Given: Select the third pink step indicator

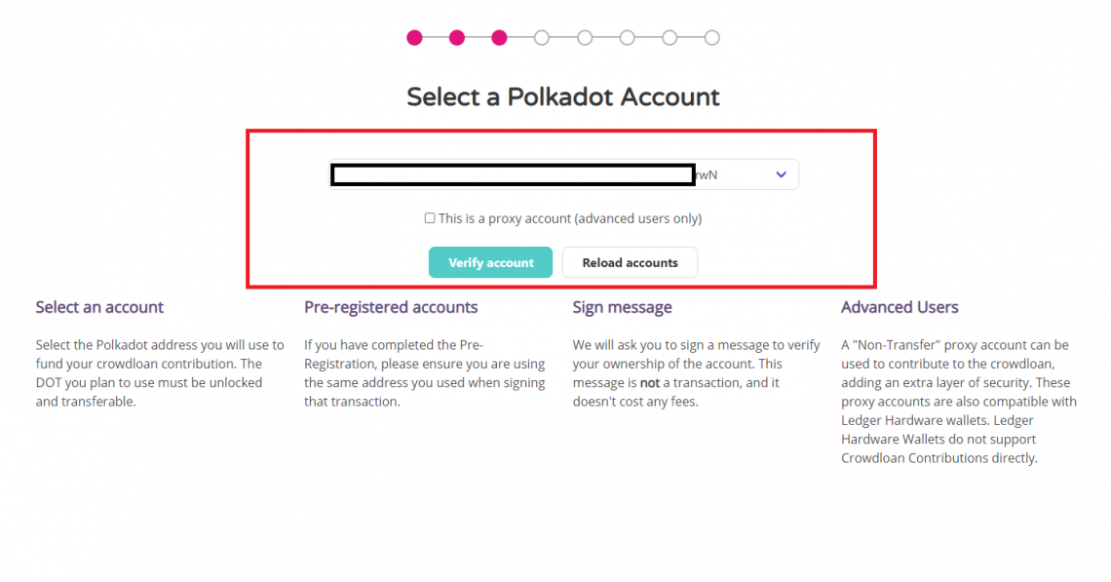Looking at the screenshot, I should coord(500,37).
